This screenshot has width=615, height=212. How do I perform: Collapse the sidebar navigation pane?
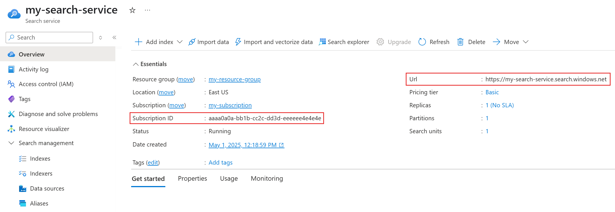(114, 38)
